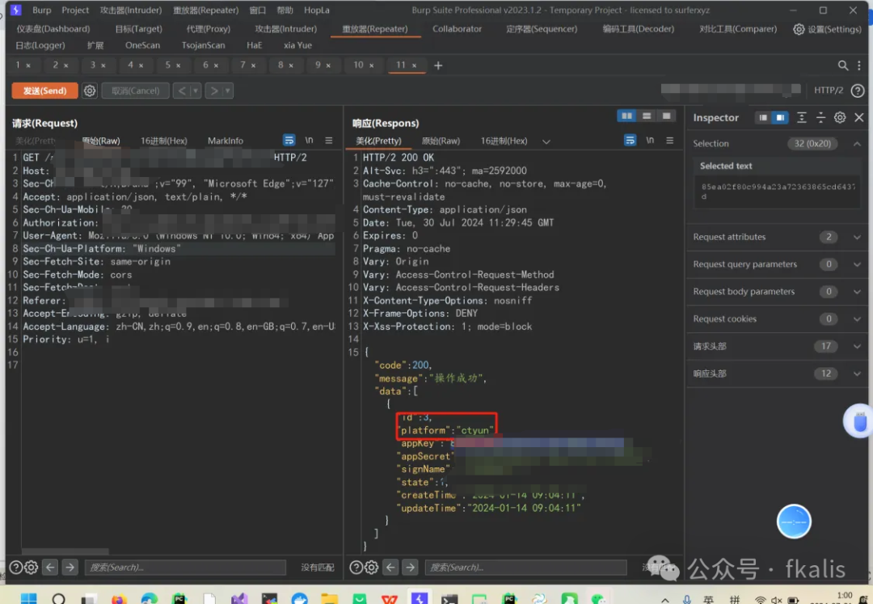The width and height of the screenshot is (873, 604).
Task: Open the Collaborator tab
Action: pyautogui.click(x=457, y=29)
